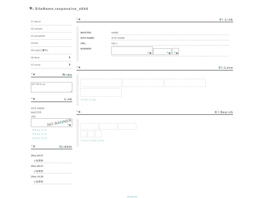Open リンク3 in the 03:Search section
The height and width of the screenshot is (198, 264).
[x=100, y=141]
